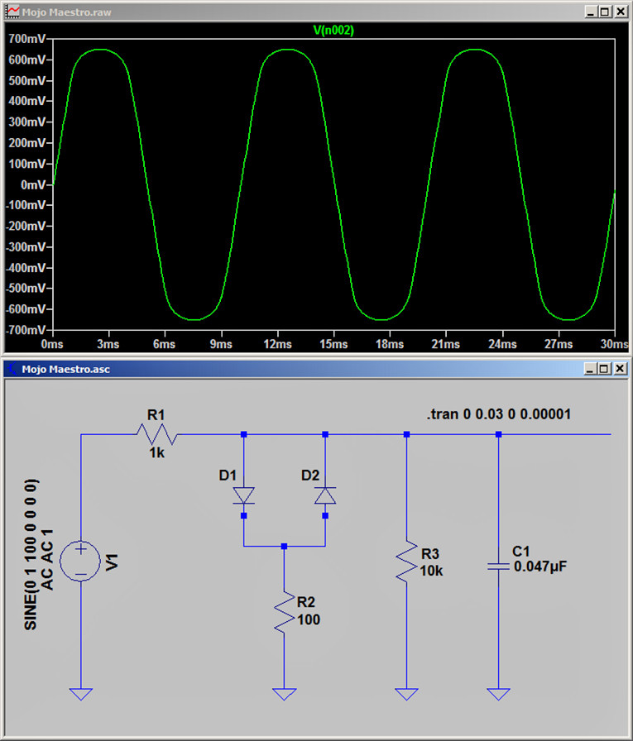Click the C1 label
633x741 pixels.
(521, 551)
